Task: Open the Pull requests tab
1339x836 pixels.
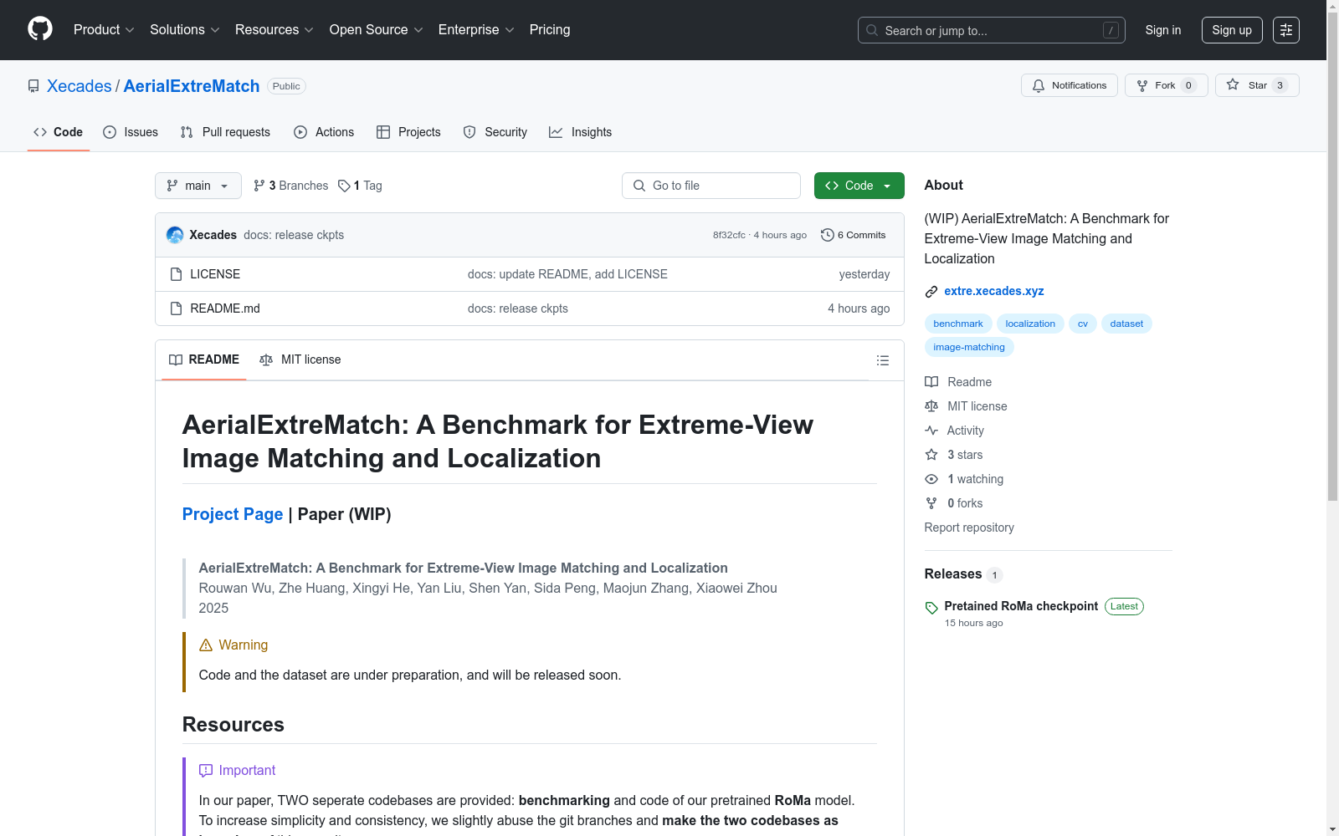Action: tap(225, 132)
